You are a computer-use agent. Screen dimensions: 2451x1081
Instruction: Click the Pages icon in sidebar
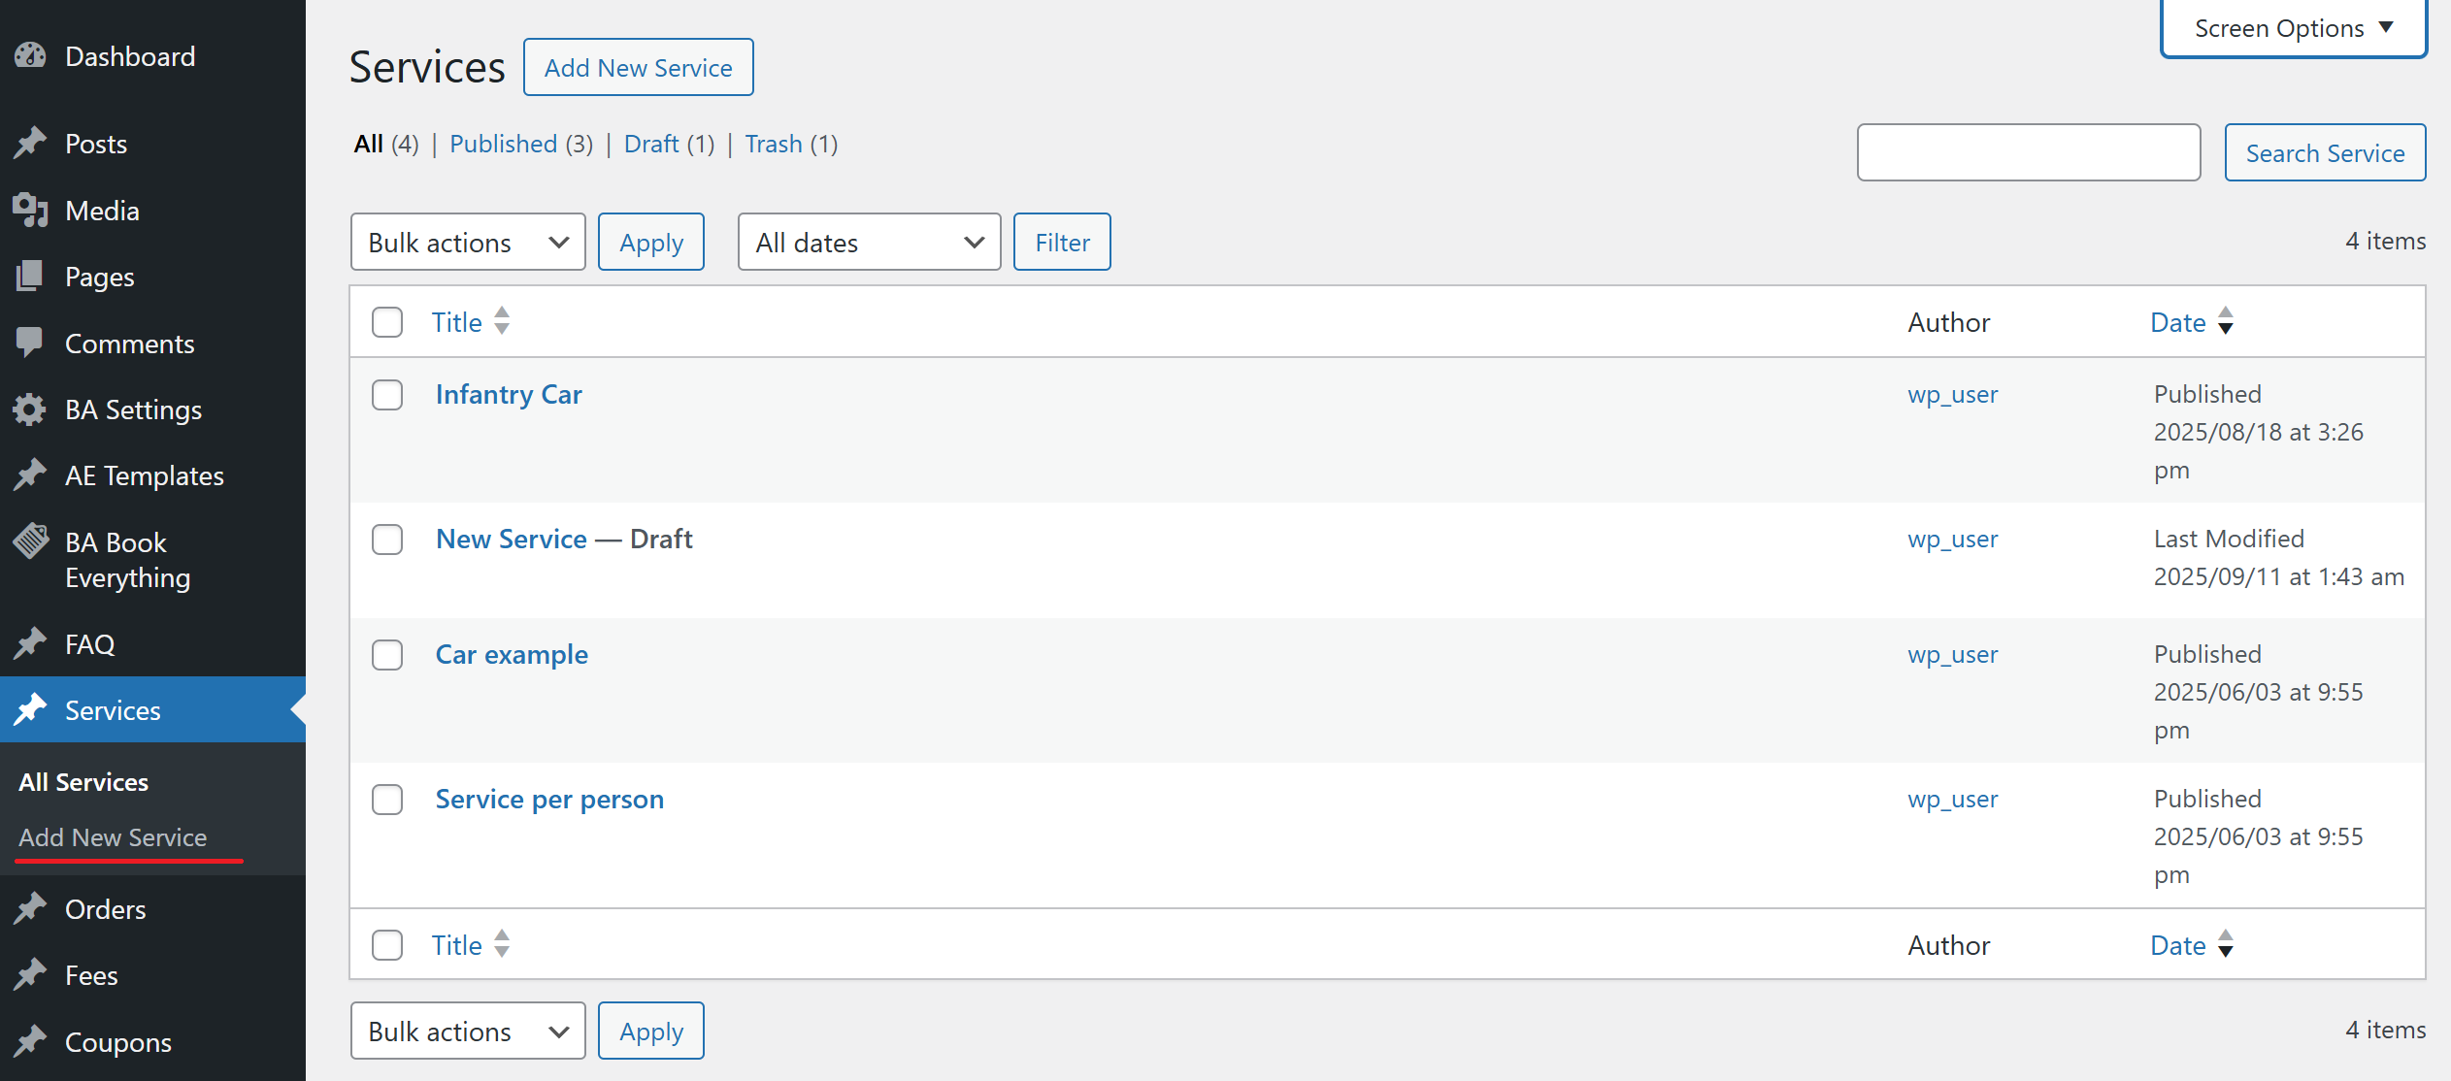tap(30, 277)
